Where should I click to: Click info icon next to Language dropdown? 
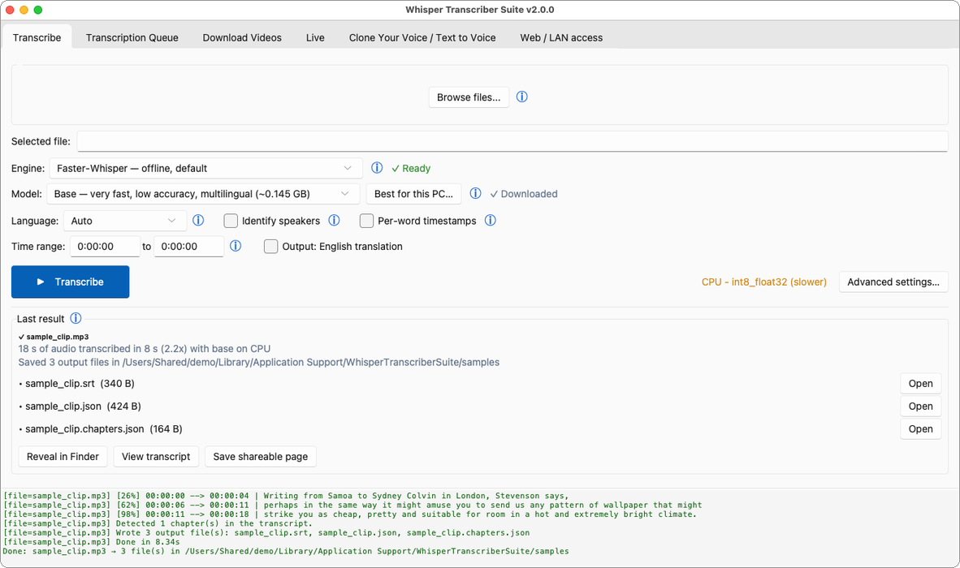(198, 220)
